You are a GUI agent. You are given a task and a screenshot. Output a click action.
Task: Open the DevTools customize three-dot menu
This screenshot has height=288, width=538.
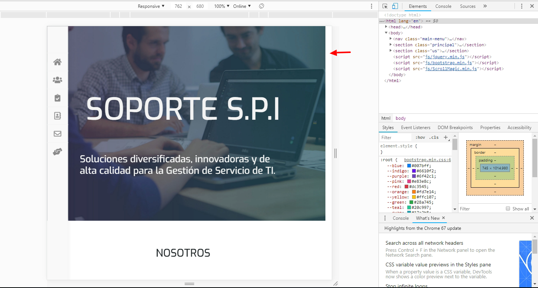(x=522, y=6)
